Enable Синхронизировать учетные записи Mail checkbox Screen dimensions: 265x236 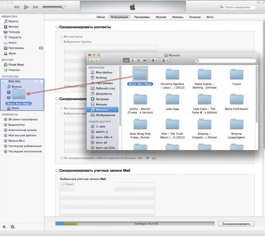[57, 171]
